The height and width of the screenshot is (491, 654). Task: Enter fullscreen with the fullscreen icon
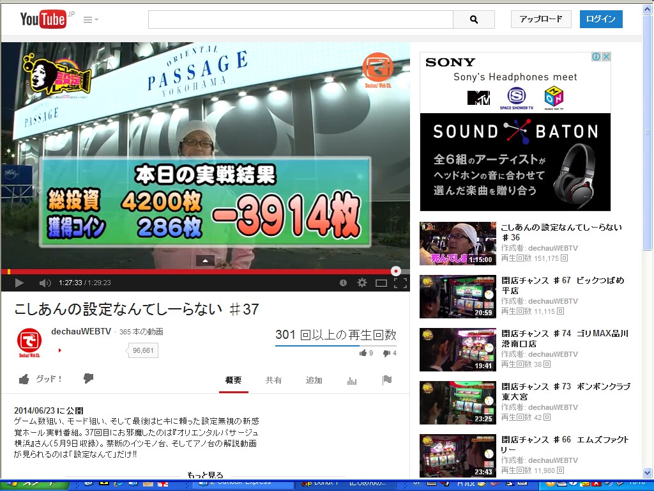tap(400, 283)
